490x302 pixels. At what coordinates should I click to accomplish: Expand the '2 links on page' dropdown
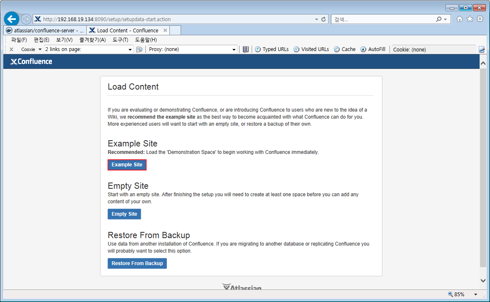[x=130, y=49]
